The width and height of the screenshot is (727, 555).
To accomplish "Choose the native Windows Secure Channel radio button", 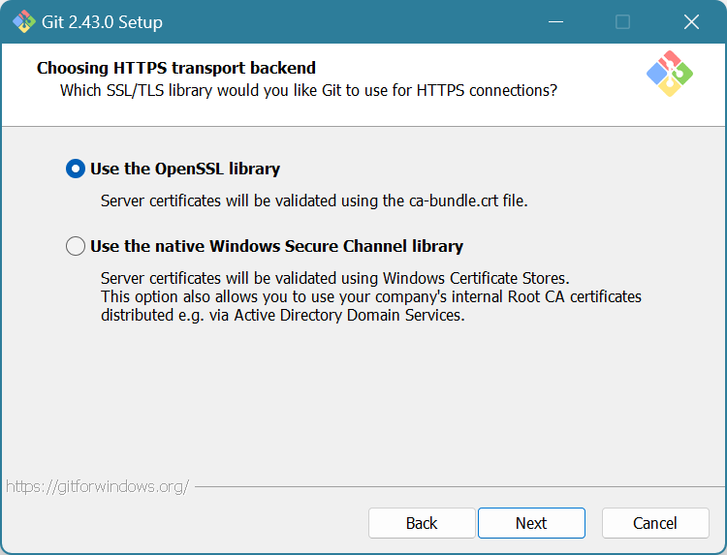I will [x=76, y=246].
